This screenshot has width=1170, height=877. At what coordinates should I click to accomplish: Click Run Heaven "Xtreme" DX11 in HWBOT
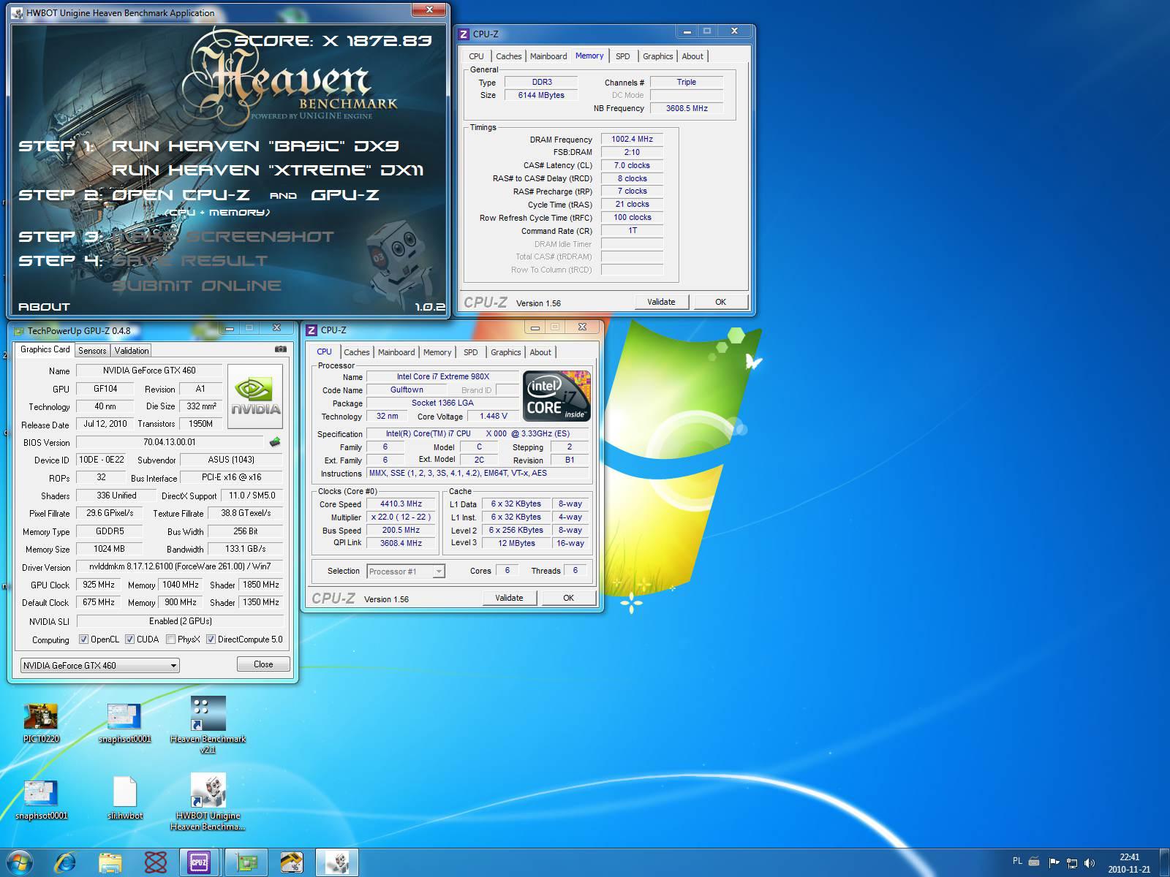coord(268,170)
